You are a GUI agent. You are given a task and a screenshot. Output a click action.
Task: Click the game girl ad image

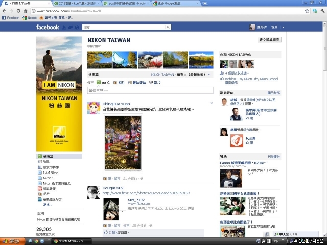pyautogui.click(x=233, y=206)
